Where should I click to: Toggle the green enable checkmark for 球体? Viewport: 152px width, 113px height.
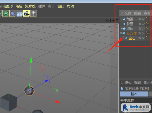point(144,29)
